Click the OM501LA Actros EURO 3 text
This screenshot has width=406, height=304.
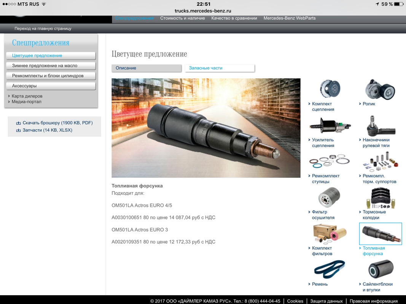coord(140,230)
